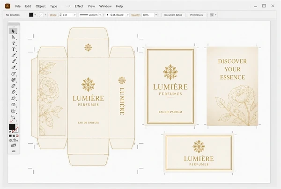
Task: Open the stroke weight 1 pt dropdown
Action: [74, 15]
